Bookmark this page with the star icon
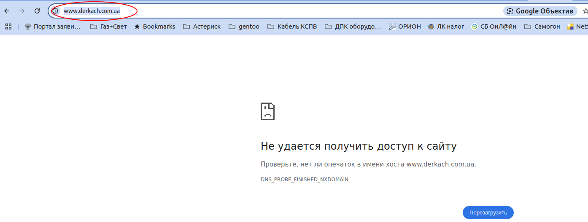Screen dimensions: 588x222 tap(585, 11)
